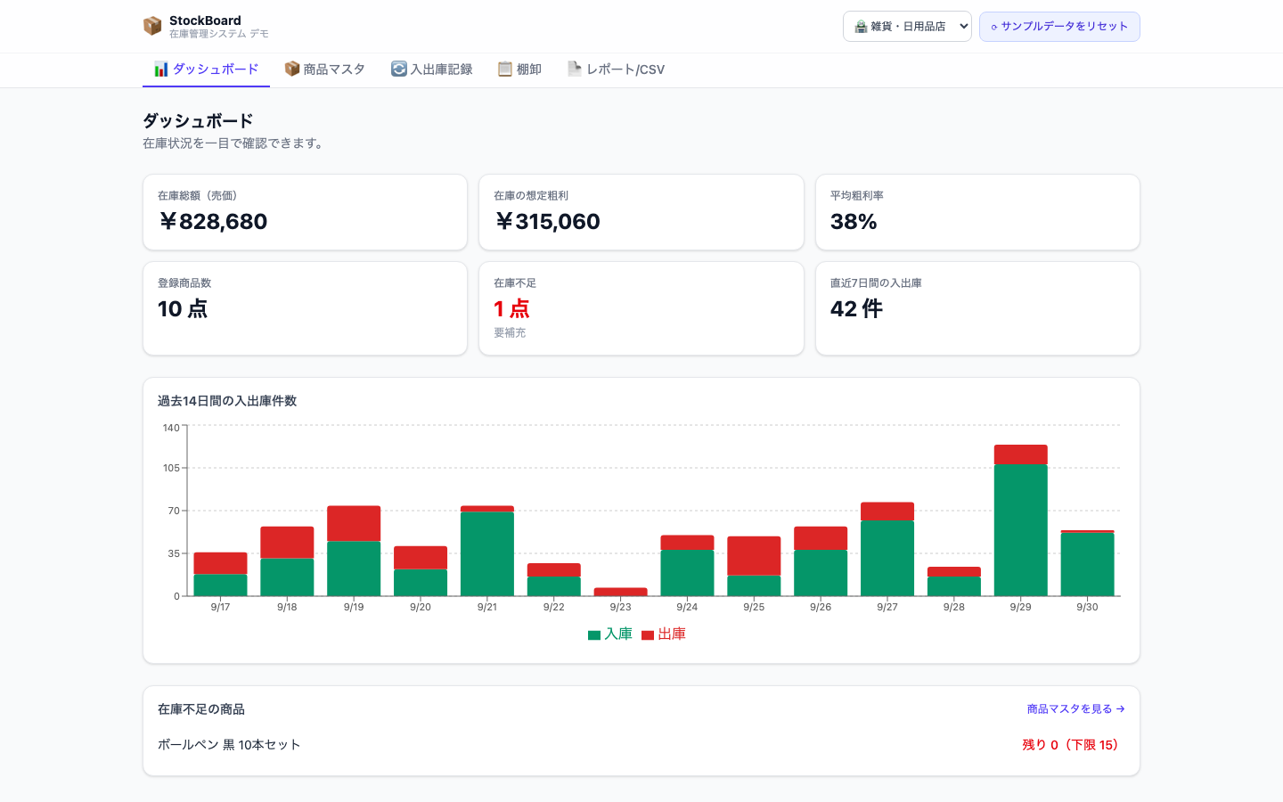
Task: Switch to the ダッシュボード tab
Action: pyautogui.click(x=206, y=70)
